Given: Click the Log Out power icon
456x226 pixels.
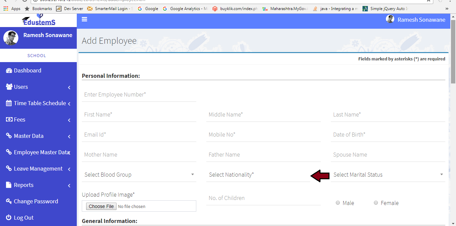Looking at the screenshot, I should click(9, 218).
